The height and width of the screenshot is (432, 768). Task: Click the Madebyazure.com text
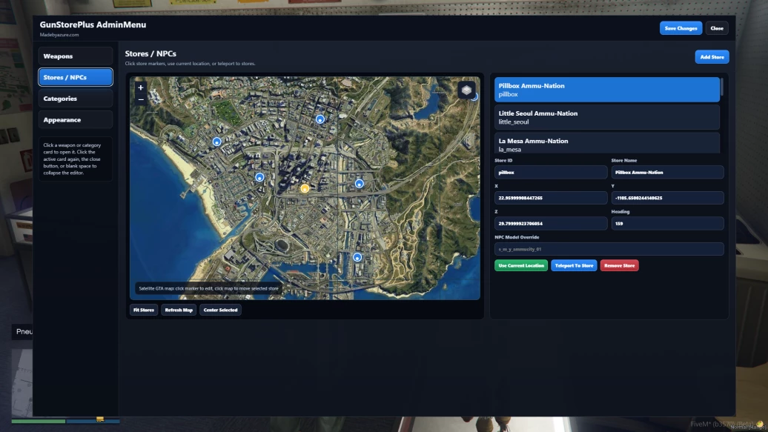tap(59, 35)
